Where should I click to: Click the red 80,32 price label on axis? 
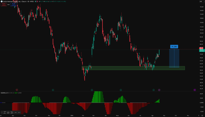pos(201,48)
